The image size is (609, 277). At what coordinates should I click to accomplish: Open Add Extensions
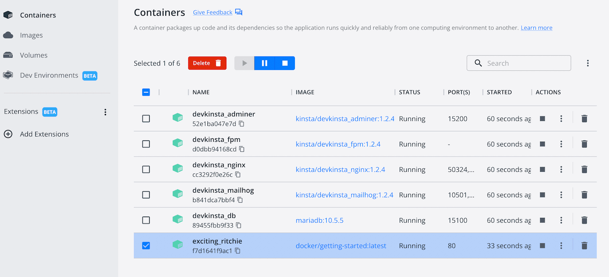click(43, 134)
